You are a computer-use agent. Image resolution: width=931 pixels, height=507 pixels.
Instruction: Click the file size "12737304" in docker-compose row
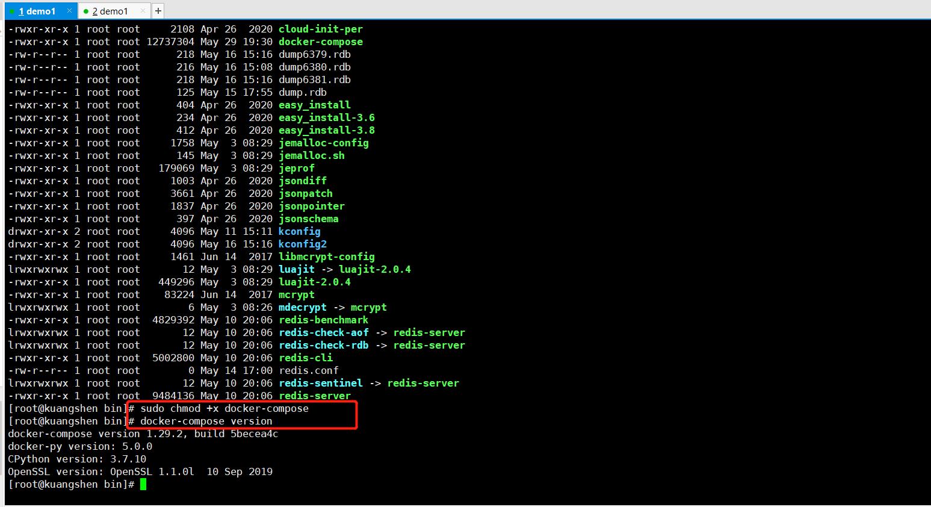tap(170, 42)
